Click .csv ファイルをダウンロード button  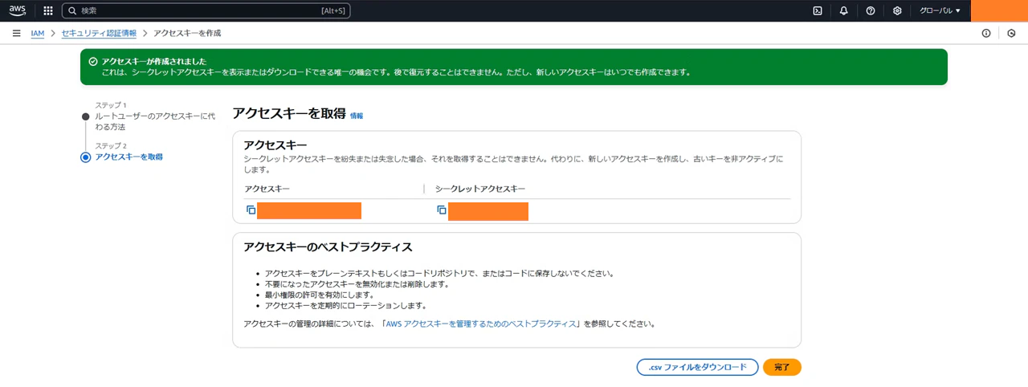coord(697,367)
